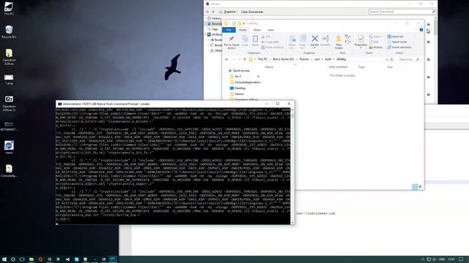Expand the All Bookmarks node in Library

206,34
